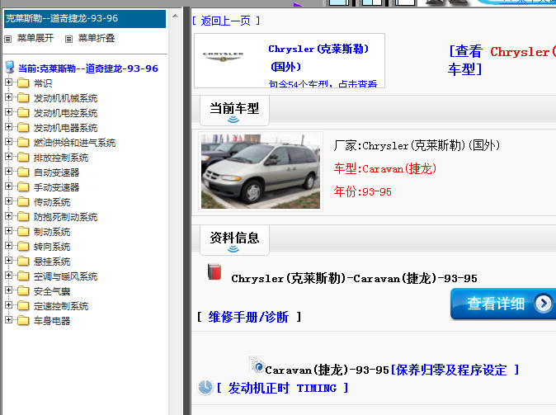The height and width of the screenshot is (415, 556).
Task: Open the 定速控制系统 tree item
Action: (x=61, y=306)
